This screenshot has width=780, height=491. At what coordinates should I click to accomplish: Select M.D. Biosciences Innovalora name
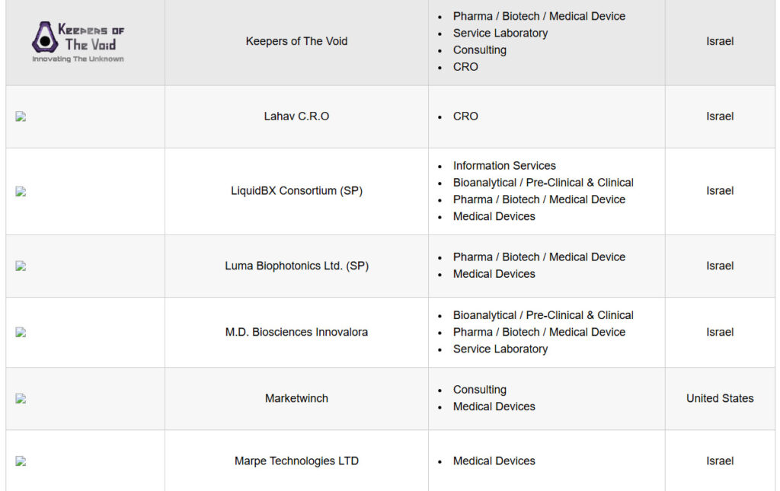[296, 332]
